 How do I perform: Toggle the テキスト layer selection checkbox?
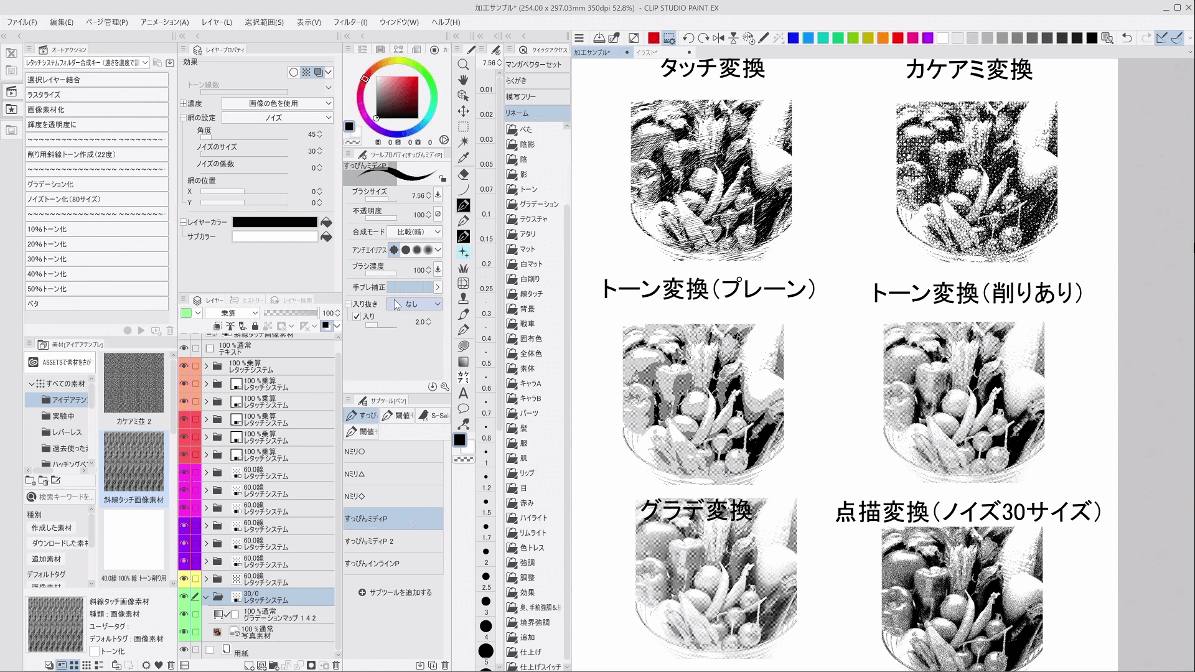tap(195, 348)
